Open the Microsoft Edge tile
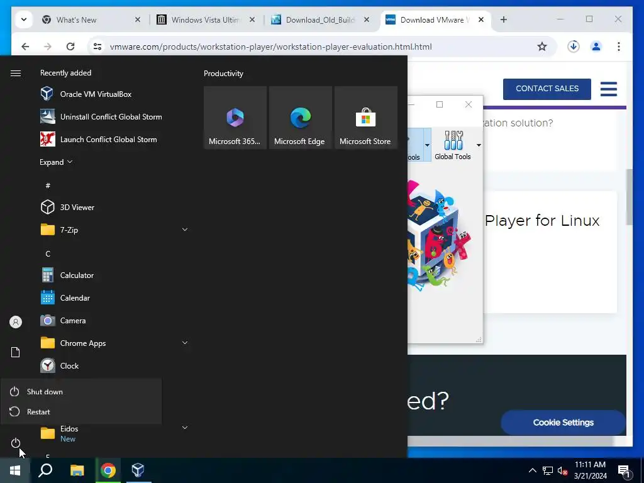 click(300, 118)
